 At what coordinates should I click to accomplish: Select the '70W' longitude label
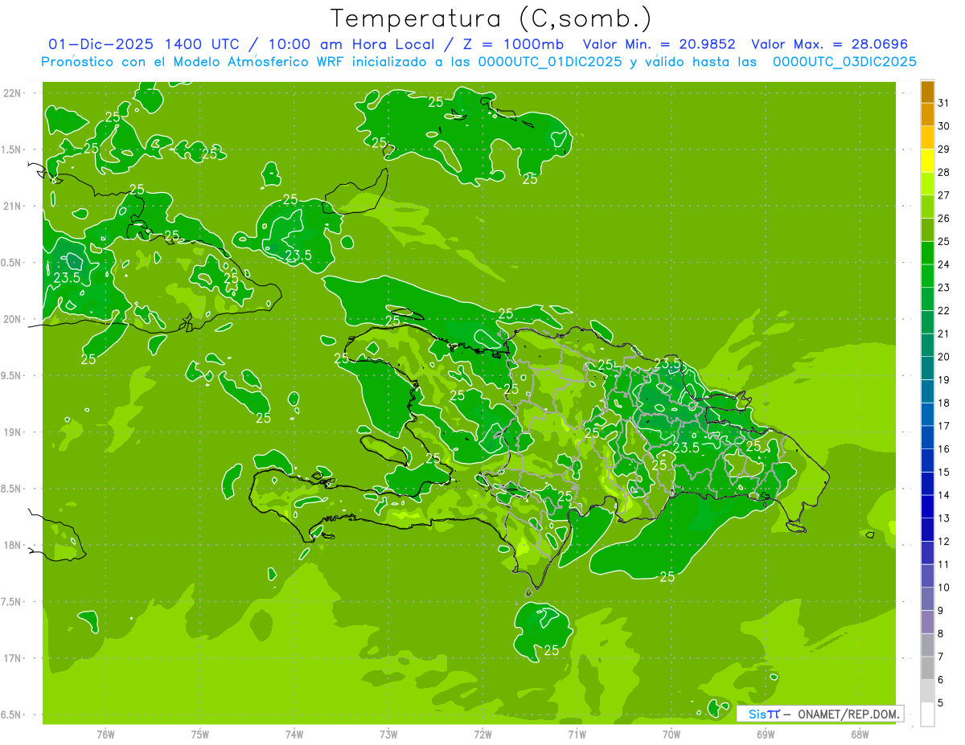(671, 734)
